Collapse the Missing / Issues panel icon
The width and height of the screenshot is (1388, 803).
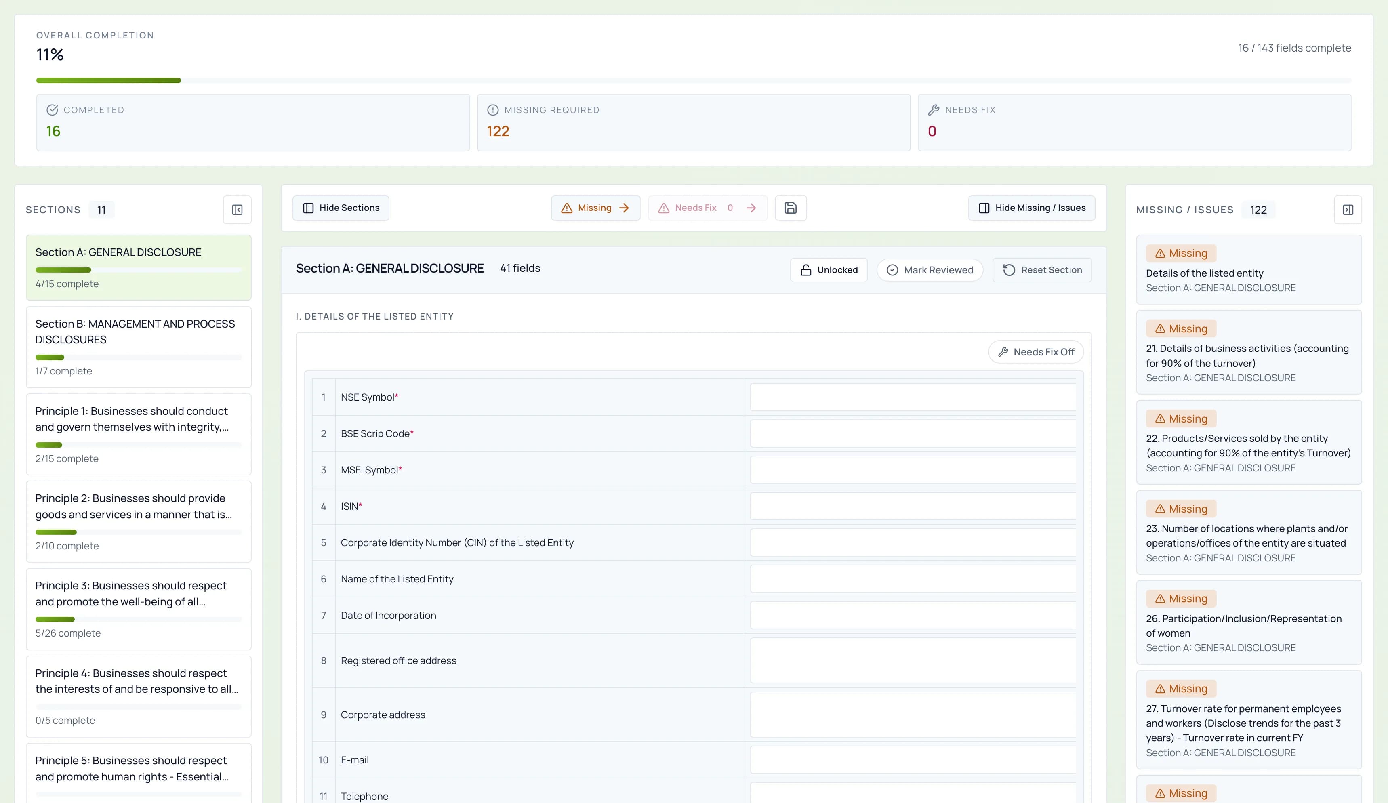tap(1348, 210)
